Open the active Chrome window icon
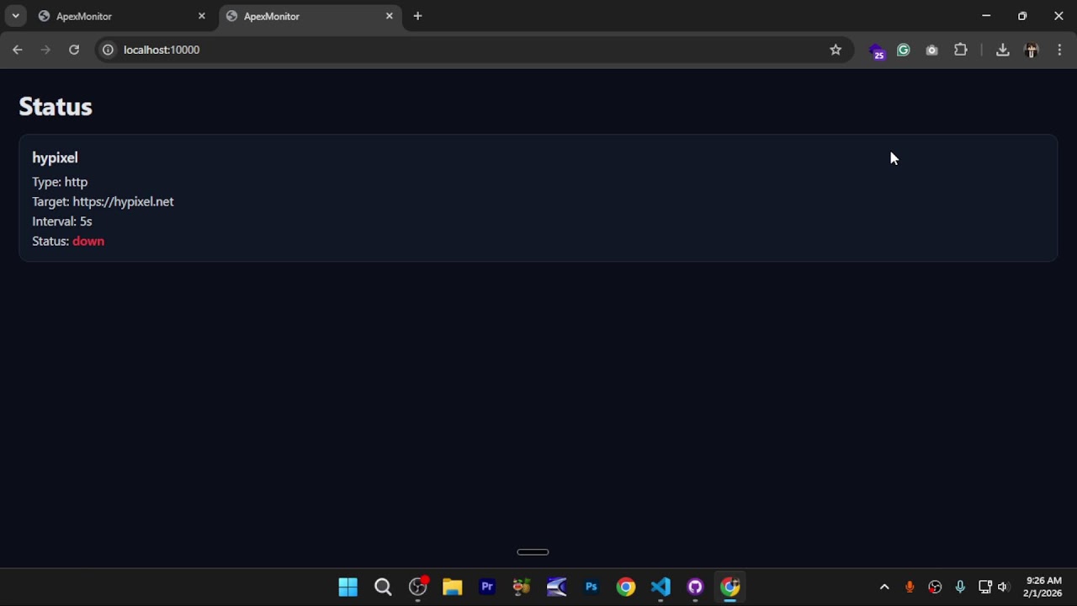Screen dimensions: 1077x606 [730, 587]
